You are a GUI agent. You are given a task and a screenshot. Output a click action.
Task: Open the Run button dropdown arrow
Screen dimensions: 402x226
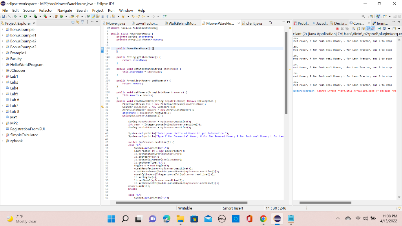[x=30, y=16]
